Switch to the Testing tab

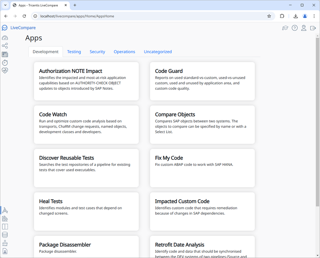[x=74, y=52]
